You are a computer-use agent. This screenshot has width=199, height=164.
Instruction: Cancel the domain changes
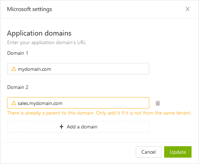tap(149, 152)
